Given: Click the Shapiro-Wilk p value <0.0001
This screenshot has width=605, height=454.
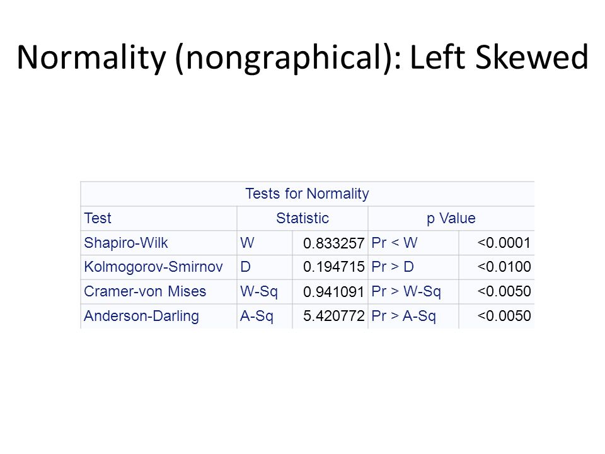Looking at the screenshot, I should click(x=504, y=243).
